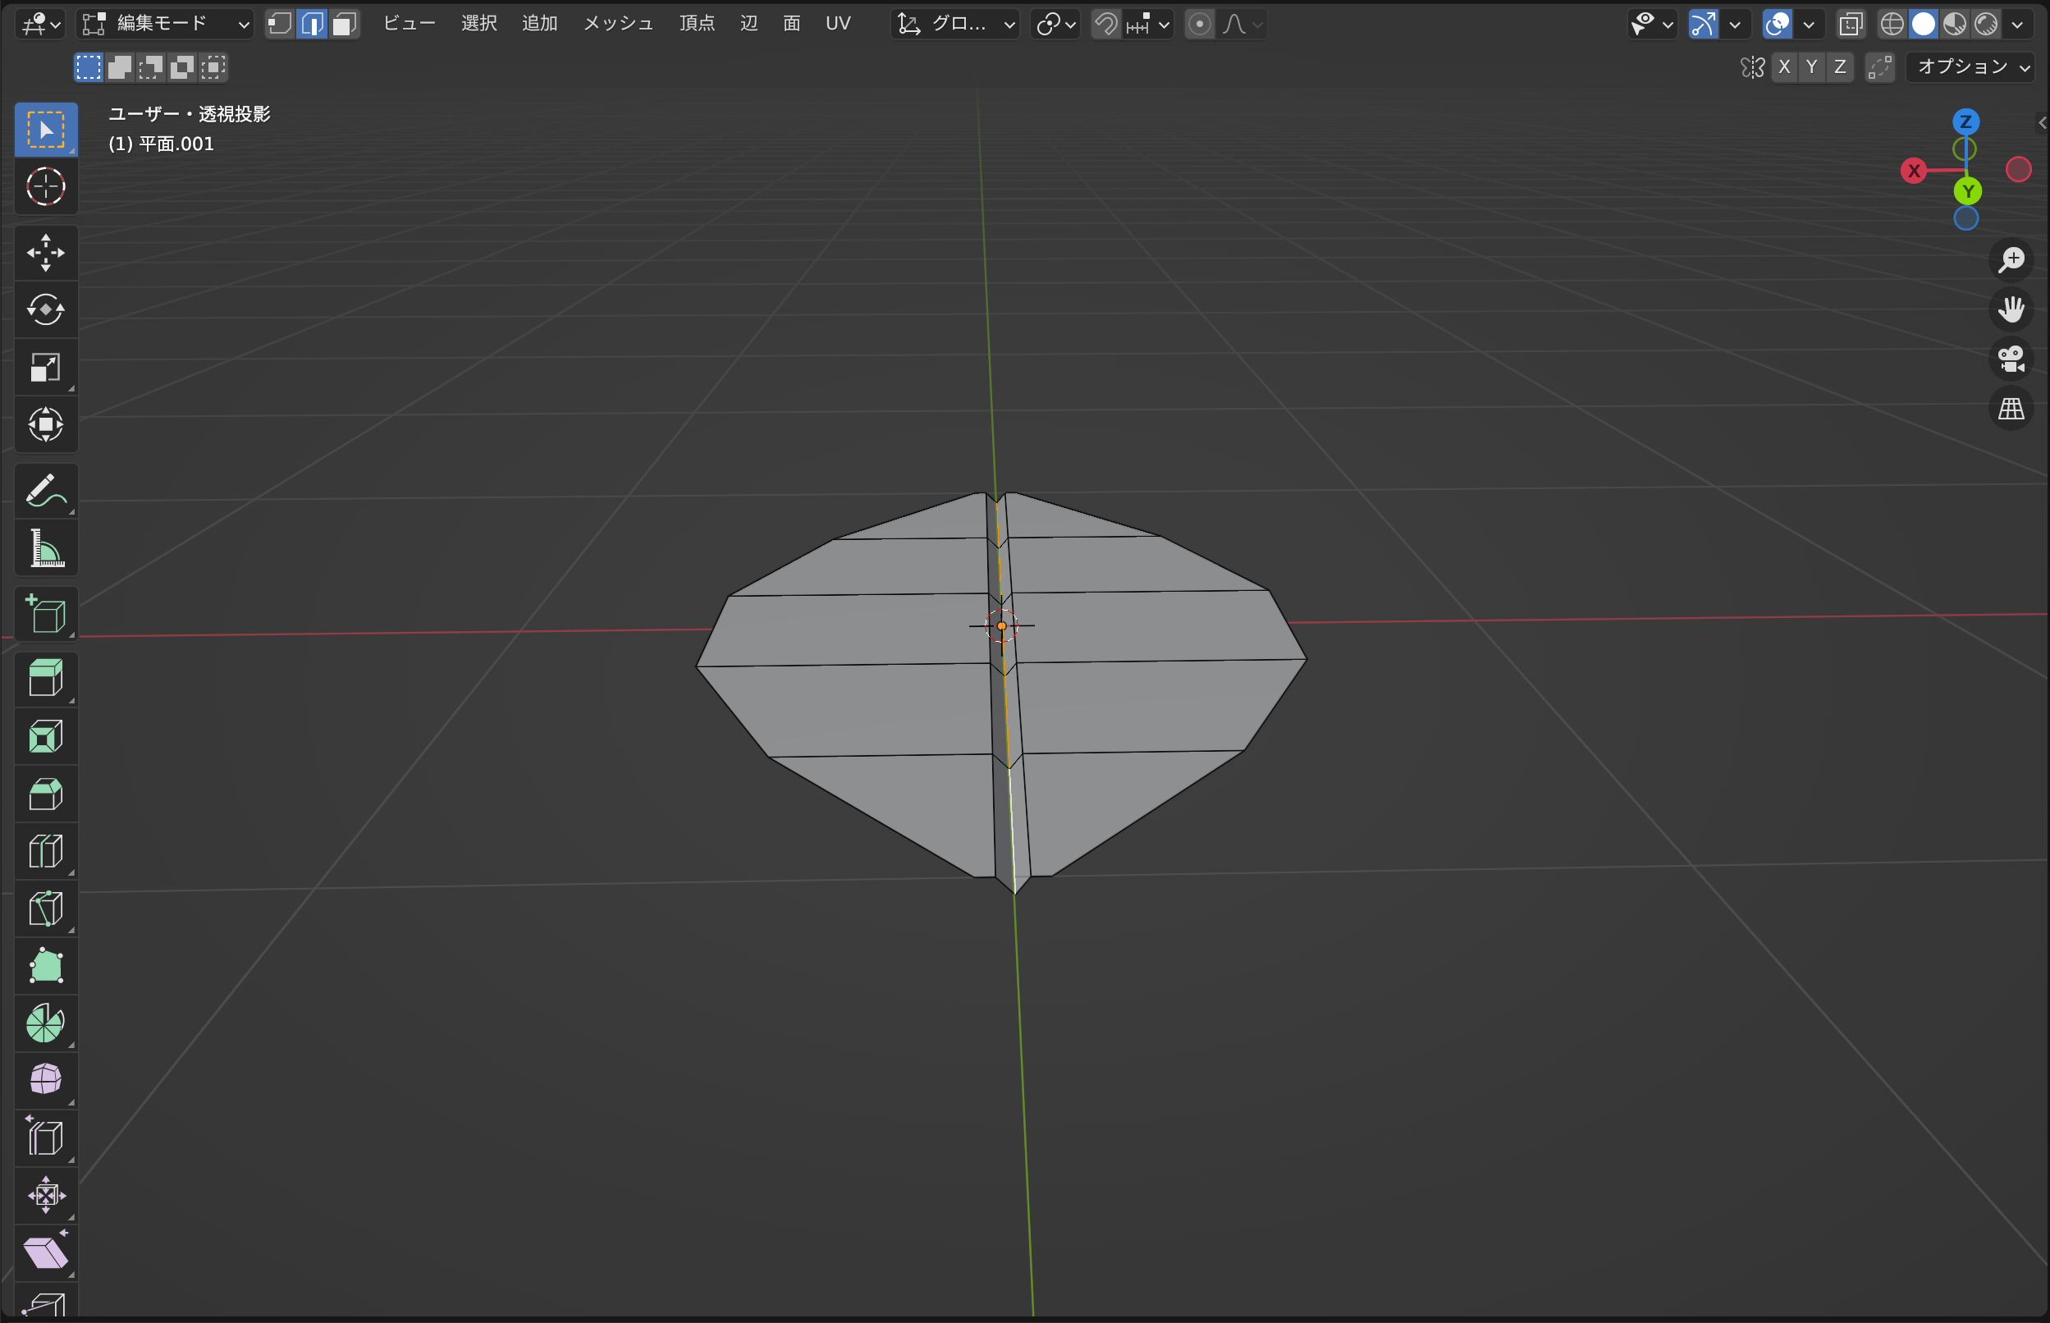Toggle show overlays button
The width and height of the screenshot is (2050, 1323).
tap(1777, 24)
